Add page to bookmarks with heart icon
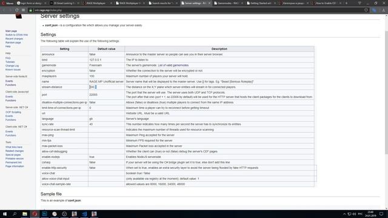388x218 pixels. click(366, 10)
